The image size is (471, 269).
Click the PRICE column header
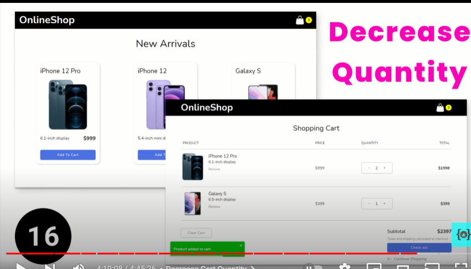(x=320, y=143)
